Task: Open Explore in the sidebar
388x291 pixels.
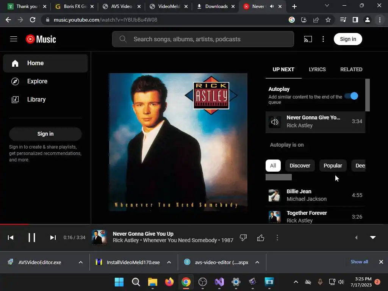Action: tap(45, 81)
